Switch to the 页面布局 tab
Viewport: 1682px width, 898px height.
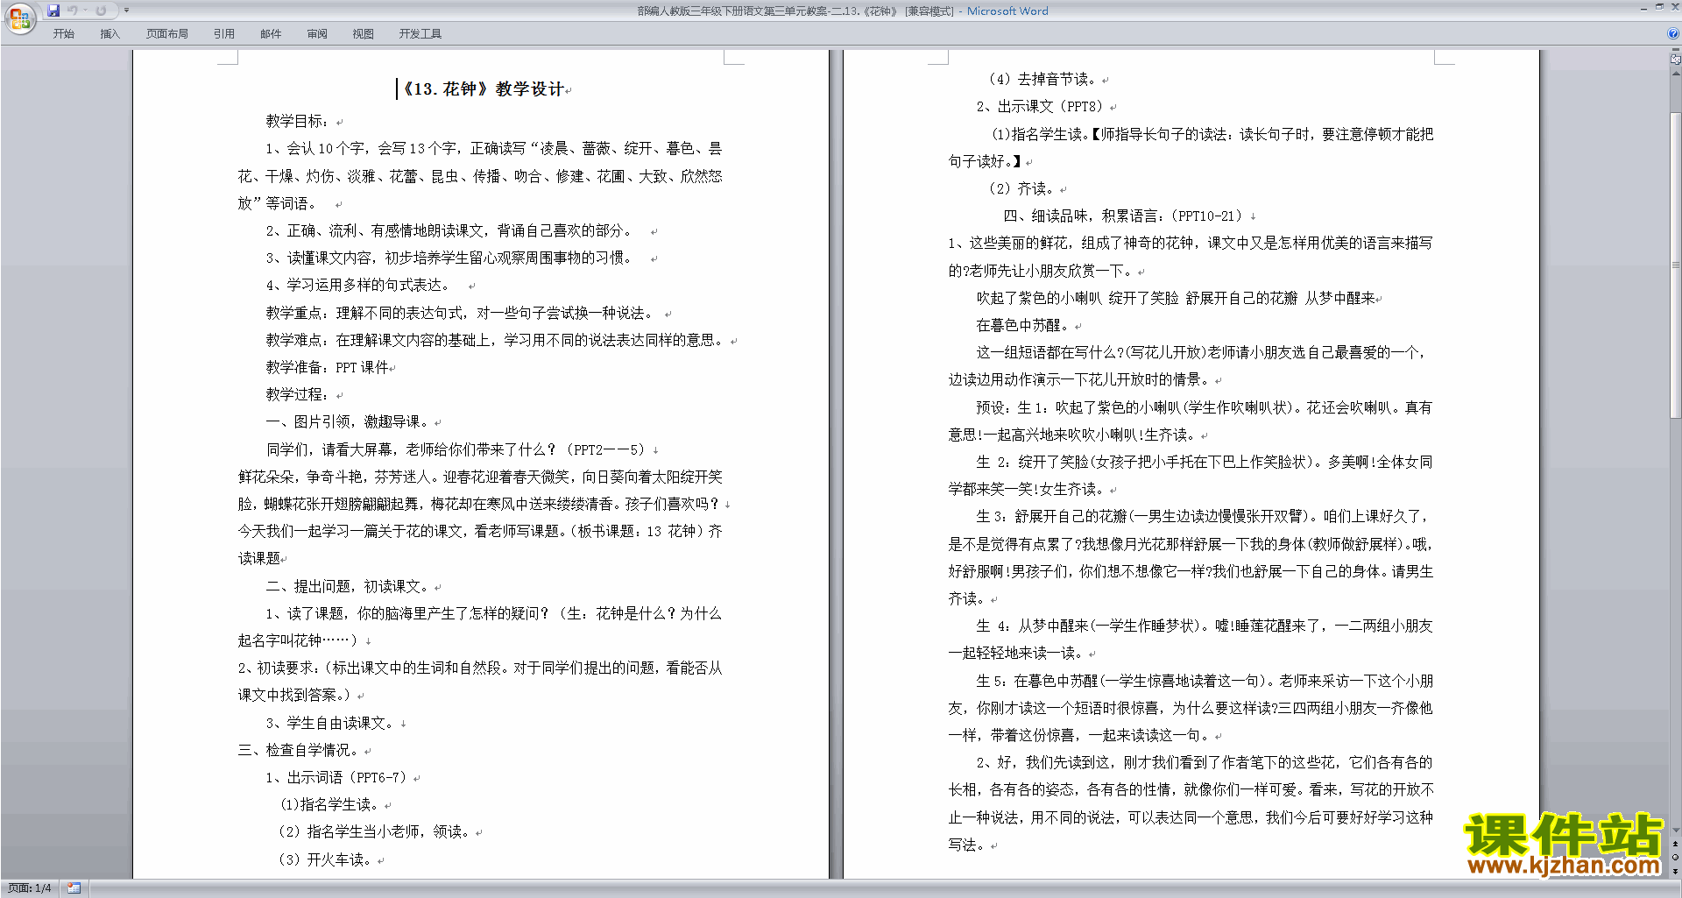[167, 33]
